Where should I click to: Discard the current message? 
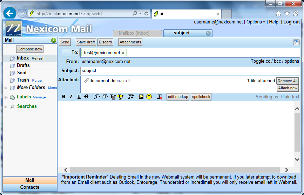(105, 42)
